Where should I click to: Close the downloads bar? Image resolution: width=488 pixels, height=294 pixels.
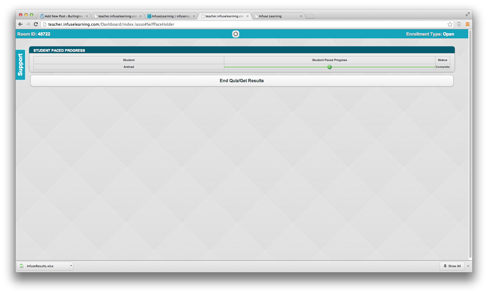click(x=468, y=266)
